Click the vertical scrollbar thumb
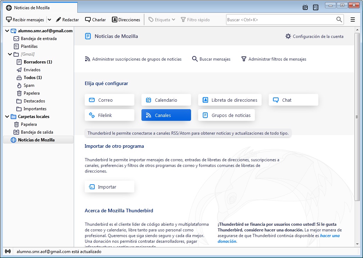 [x=357, y=117]
